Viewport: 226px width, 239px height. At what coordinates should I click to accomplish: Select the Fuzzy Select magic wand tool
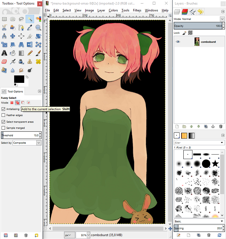[30, 19]
